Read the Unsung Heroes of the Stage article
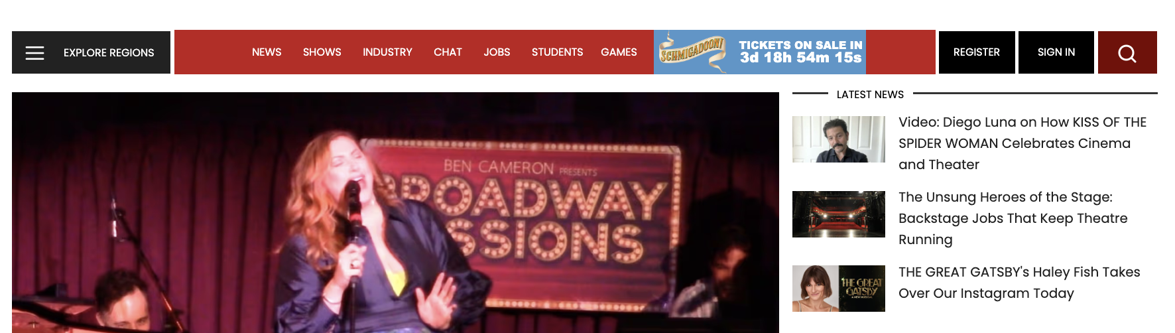The height and width of the screenshot is (333, 1175). [1013, 218]
